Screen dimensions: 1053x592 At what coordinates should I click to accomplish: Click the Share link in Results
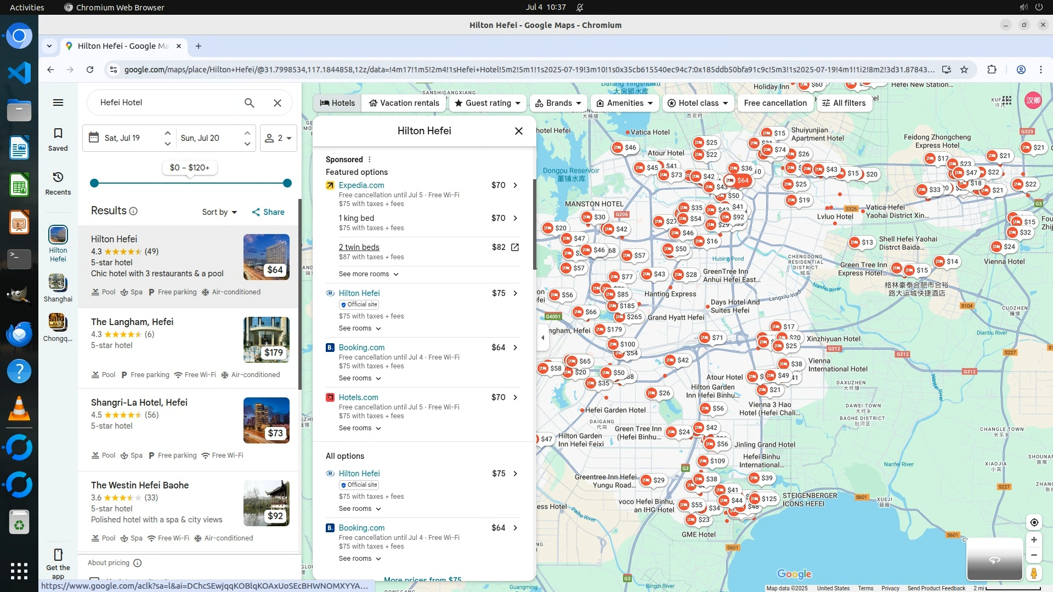pyautogui.click(x=268, y=212)
